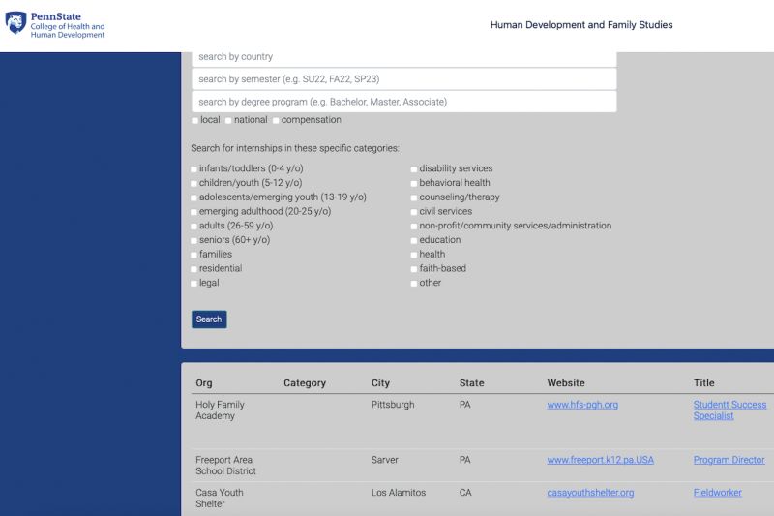Open Studentt Success Specialist title link

[x=729, y=410]
